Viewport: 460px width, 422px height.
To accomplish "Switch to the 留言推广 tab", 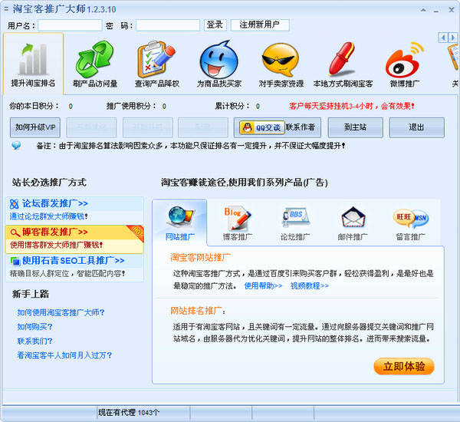I will (x=411, y=223).
